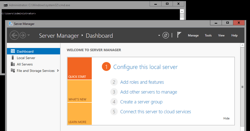This screenshot has width=250, height=131.
Task: Click Add roles and features link
Action: [x=142, y=82]
